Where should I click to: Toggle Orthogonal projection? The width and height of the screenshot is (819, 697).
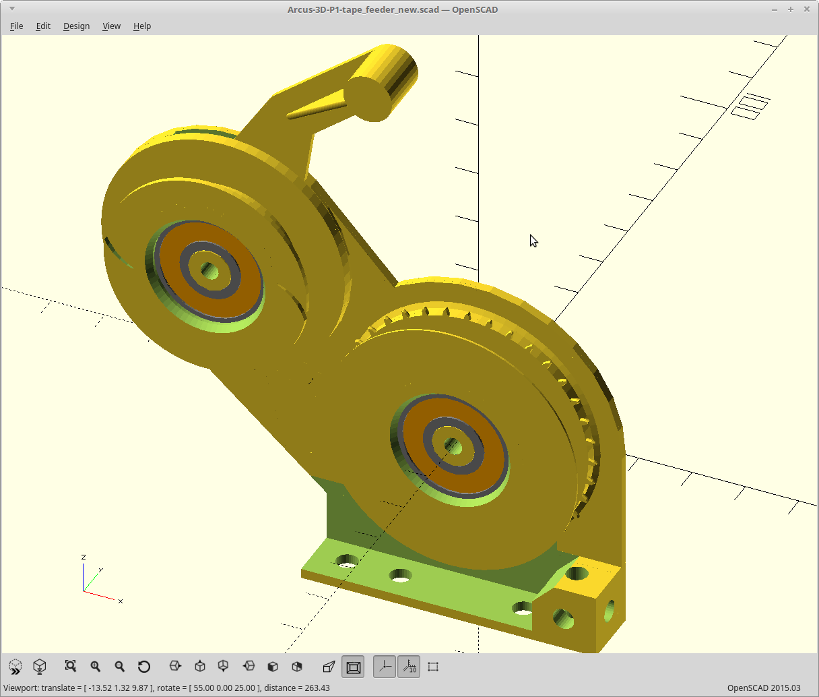point(353,667)
